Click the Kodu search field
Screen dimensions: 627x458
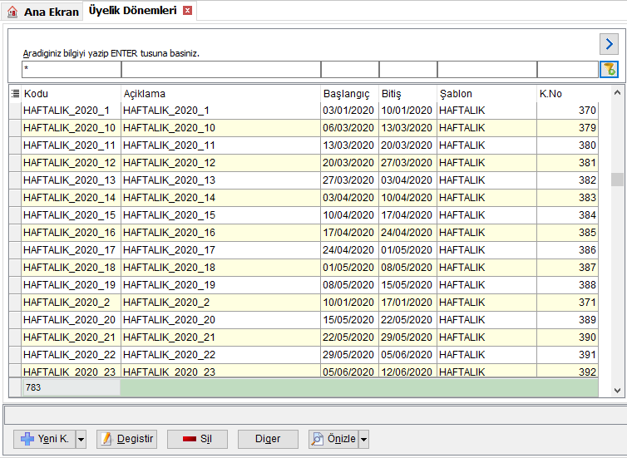point(72,70)
